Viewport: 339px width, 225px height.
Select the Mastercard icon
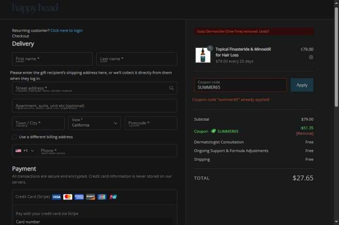pyautogui.click(x=68, y=197)
